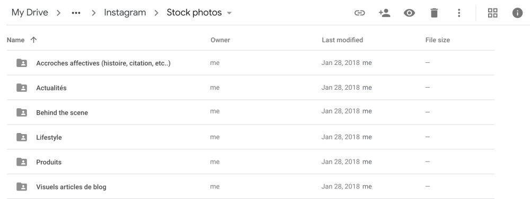The width and height of the screenshot is (530, 199).
Task: Click the eye preview icon
Action: tap(409, 13)
